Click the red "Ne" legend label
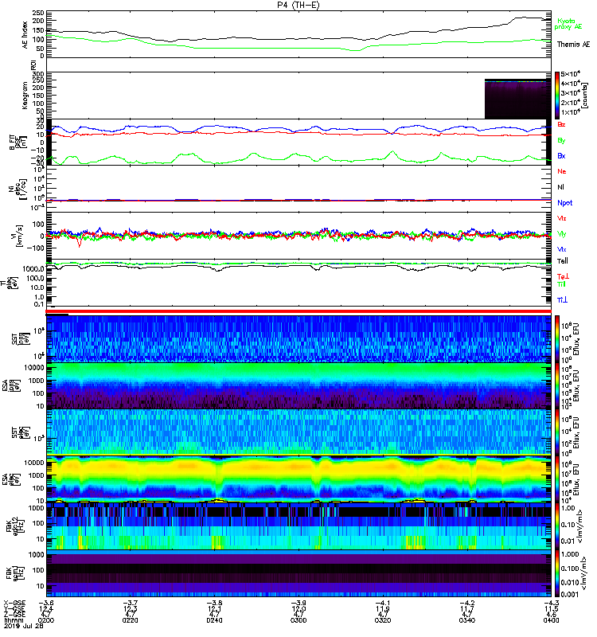The image size is (597, 637). [x=562, y=171]
